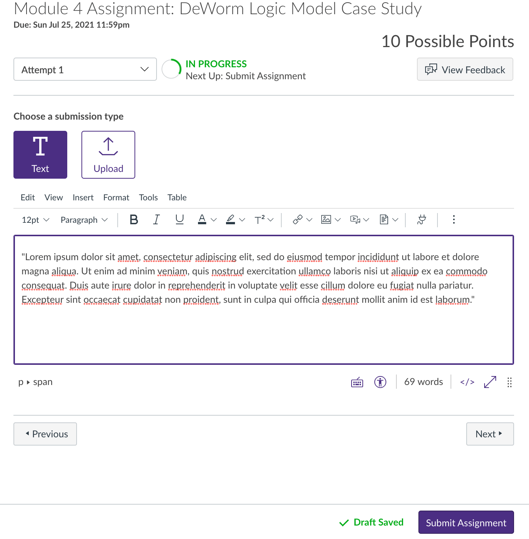Open the Attempt 1 dropdown
Screen dimensions: 529x539
point(85,70)
